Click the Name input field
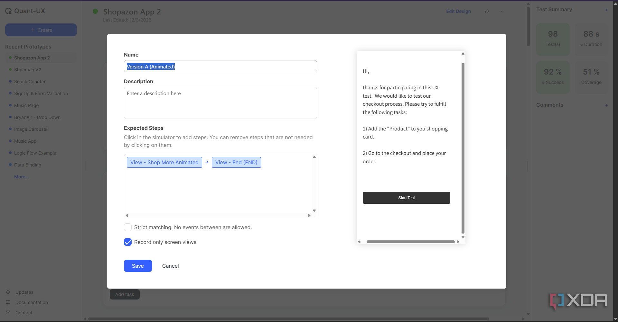The image size is (618, 322). pos(220,66)
